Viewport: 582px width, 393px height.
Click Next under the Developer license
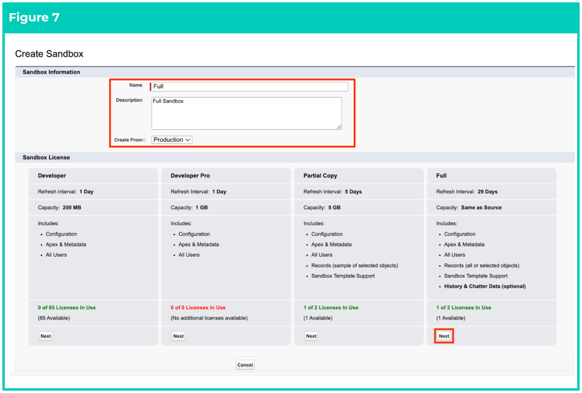click(x=46, y=336)
